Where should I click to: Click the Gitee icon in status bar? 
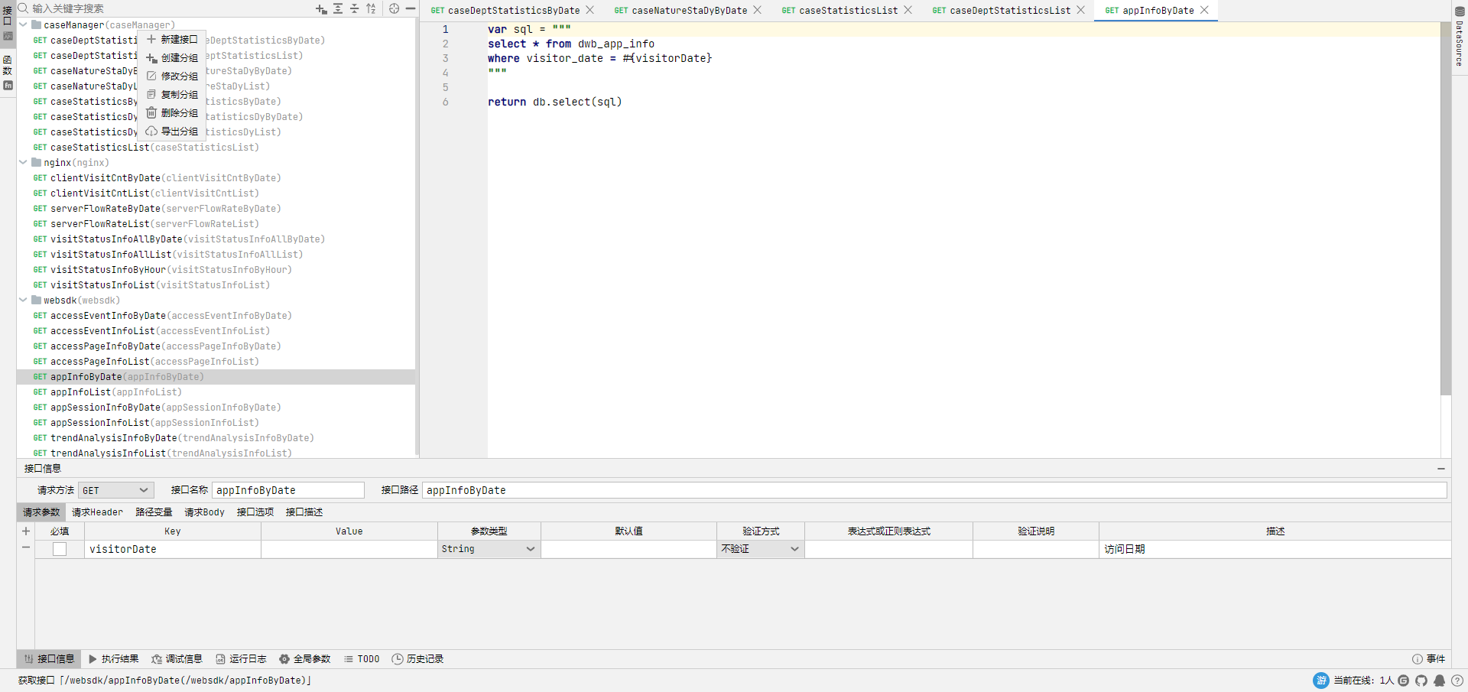[1404, 681]
